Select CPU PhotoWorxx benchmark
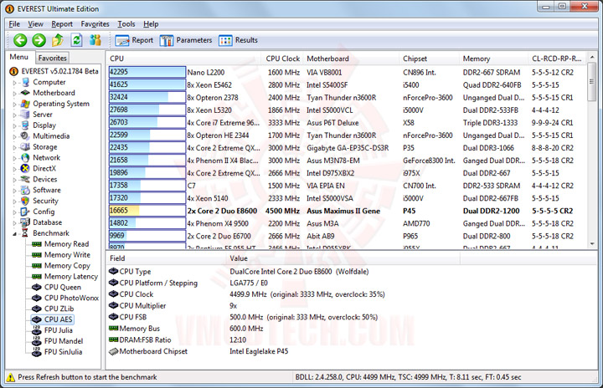This screenshot has height=388, width=603. coord(71,298)
